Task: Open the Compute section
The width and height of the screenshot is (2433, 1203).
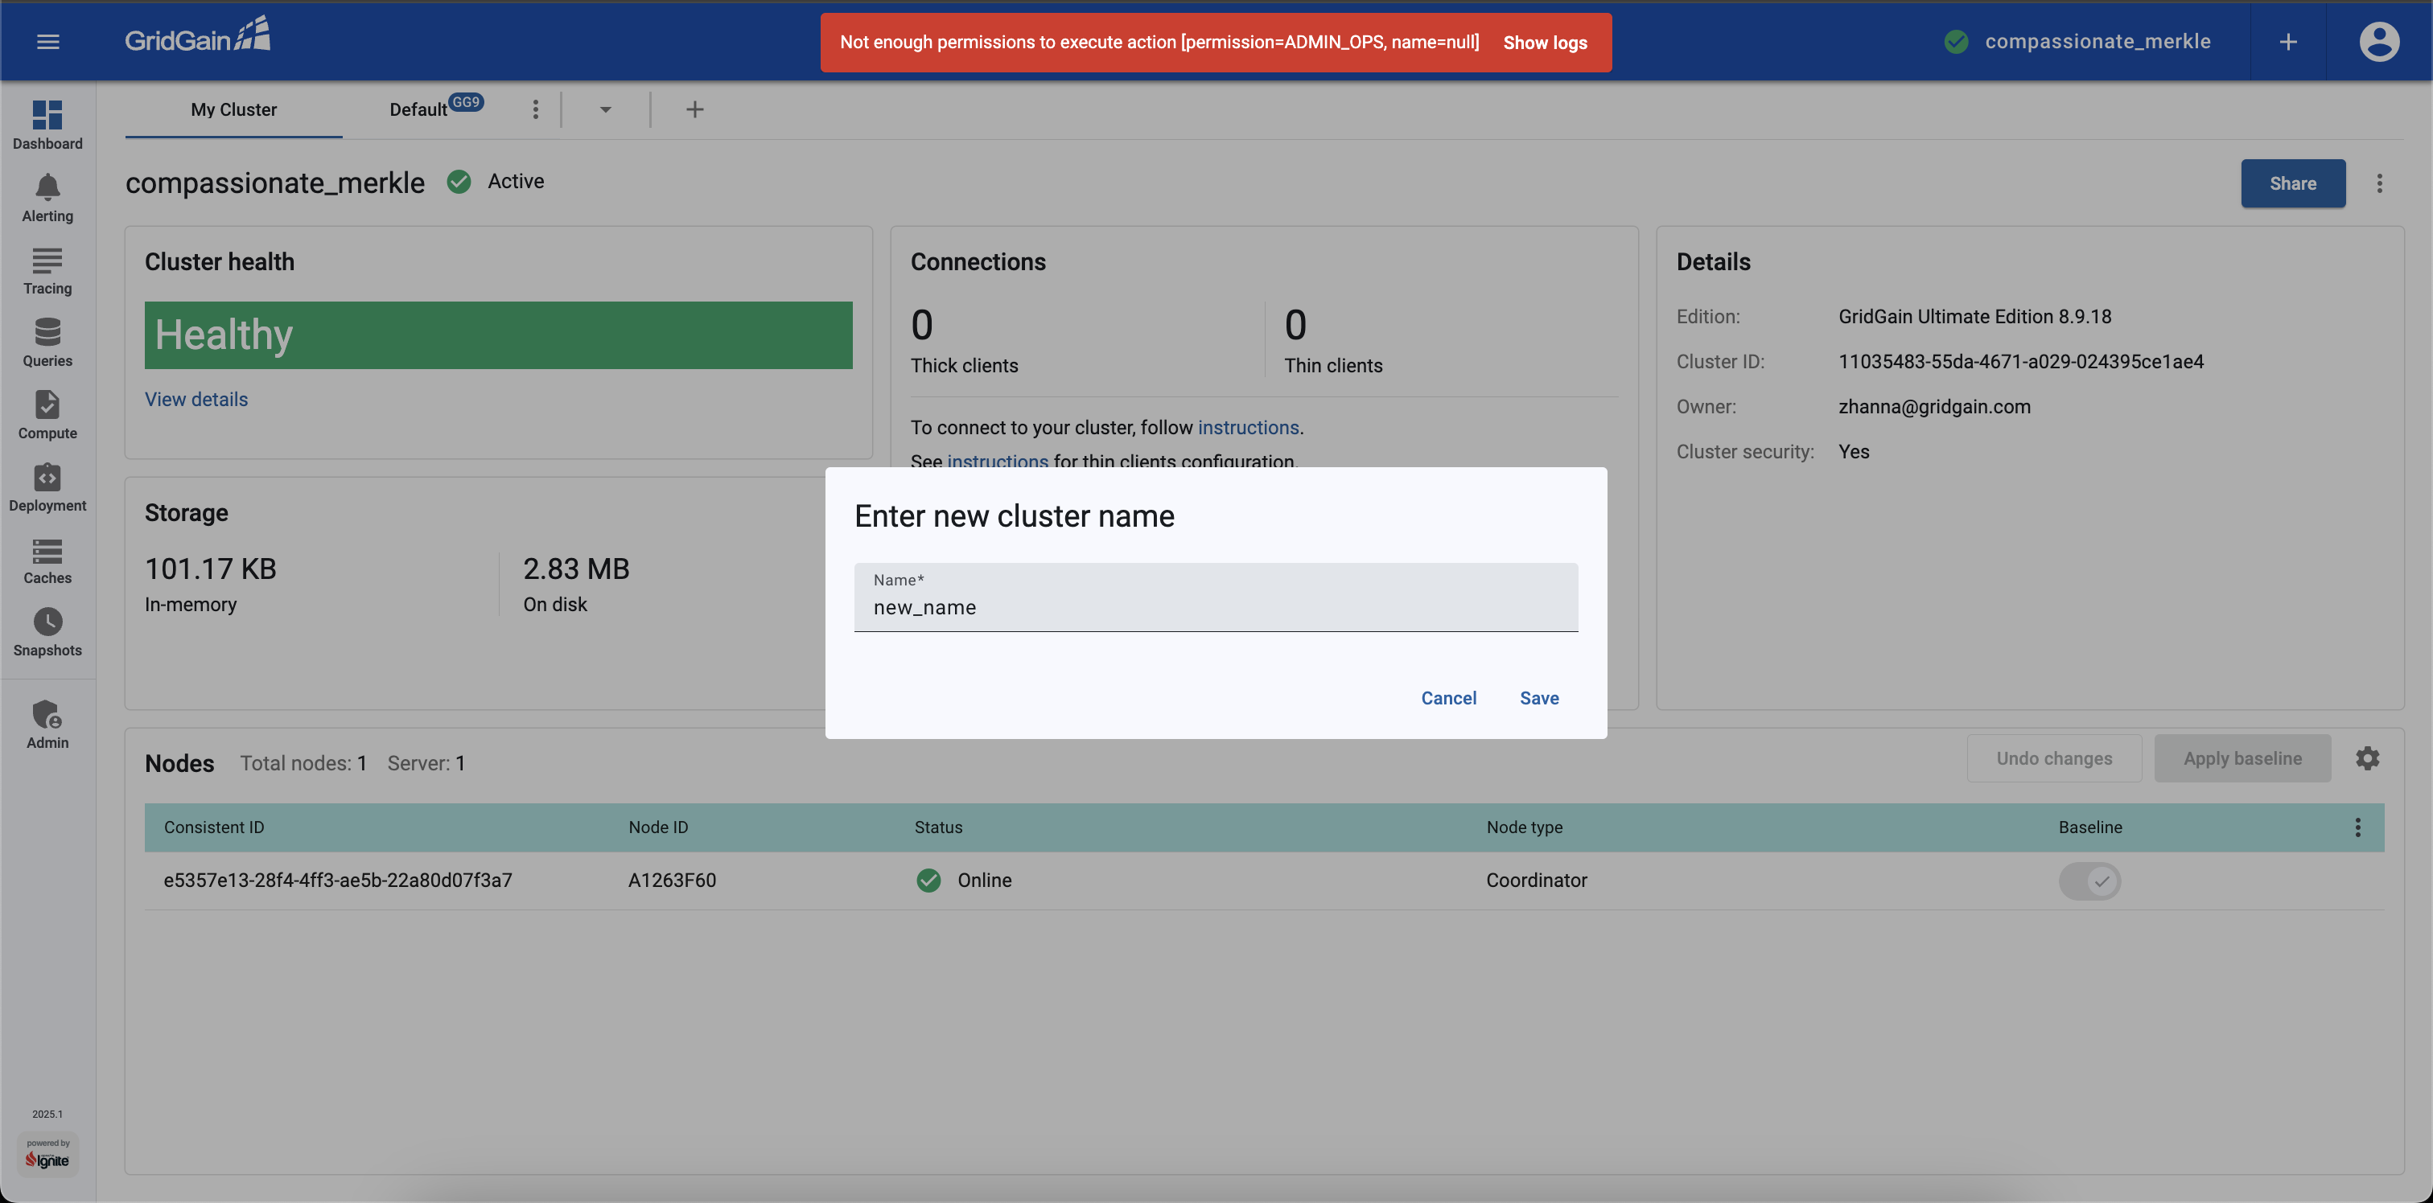Action: point(47,414)
